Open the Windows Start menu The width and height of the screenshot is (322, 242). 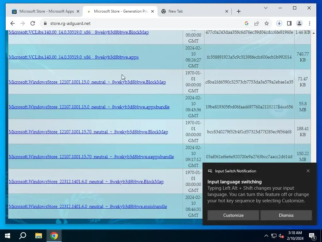pyautogui.click(x=8, y=236)
